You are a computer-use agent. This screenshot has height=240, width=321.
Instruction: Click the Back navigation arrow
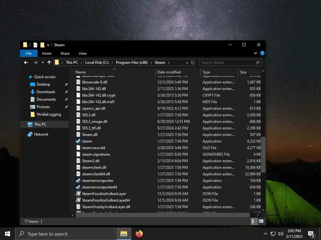point(26,62)
